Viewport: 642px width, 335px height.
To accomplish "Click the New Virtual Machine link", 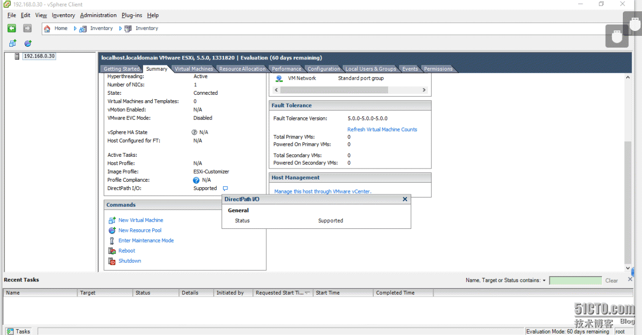I will point(140,220).
